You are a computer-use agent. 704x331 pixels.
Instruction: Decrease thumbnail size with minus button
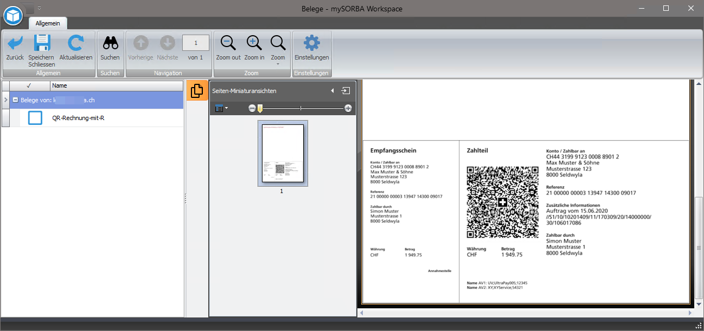pyautogui.click(x=252, y=108)
